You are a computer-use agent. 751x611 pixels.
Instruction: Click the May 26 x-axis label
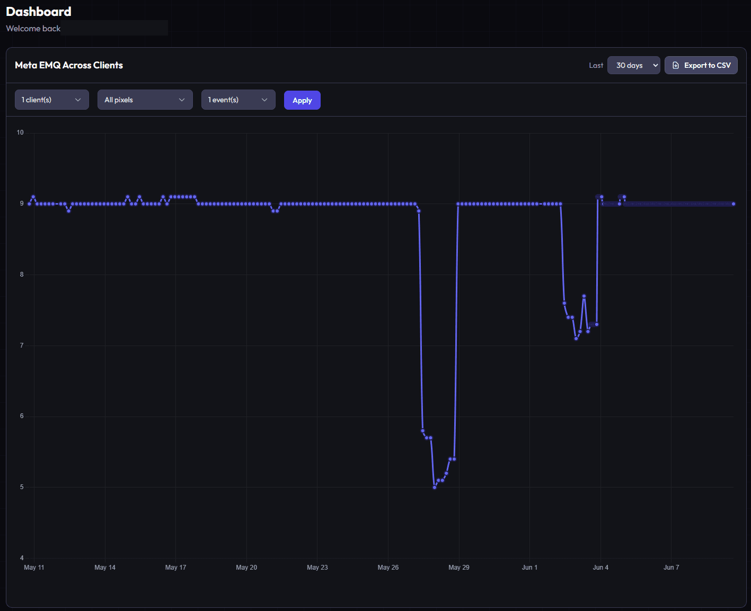click(x=388, y=568)
